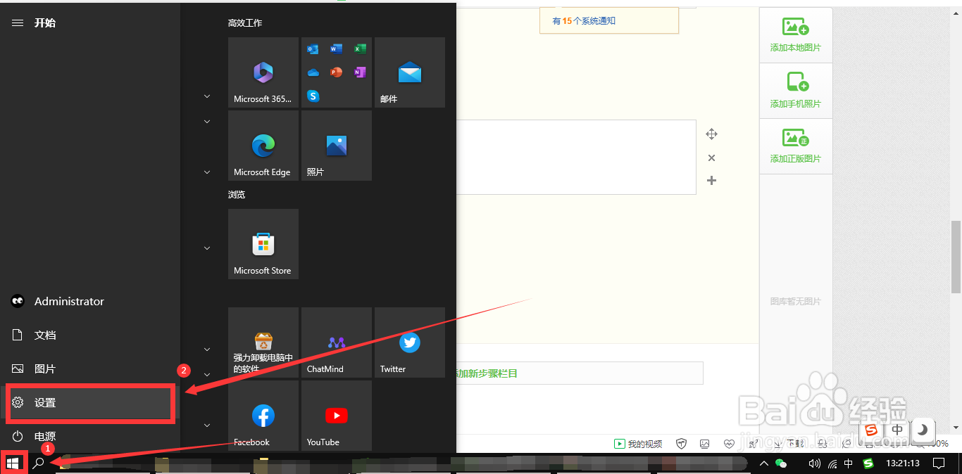Launch Word from the Office tile group
This screenshot has width=962, height=474.
[337, 49]
